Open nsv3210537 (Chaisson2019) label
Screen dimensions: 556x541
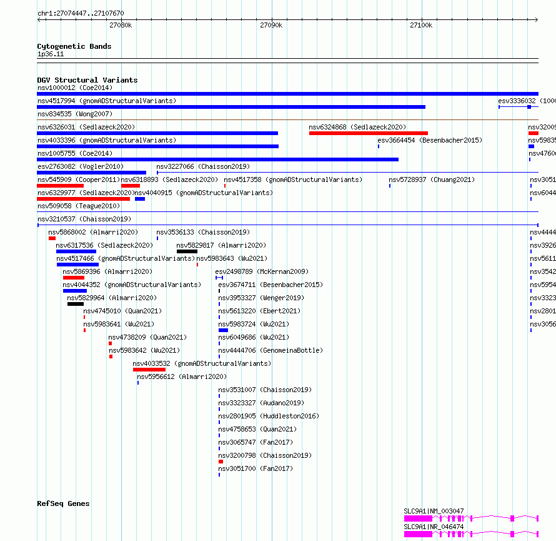pos(84,219)
